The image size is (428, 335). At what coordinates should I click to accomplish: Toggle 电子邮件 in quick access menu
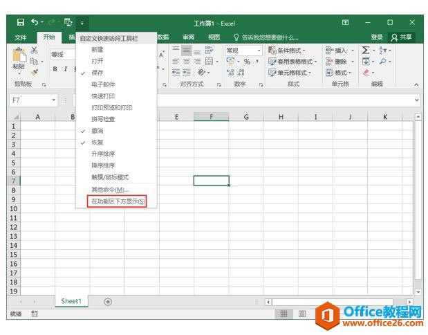pyautogui.click(x=117, y=84)
